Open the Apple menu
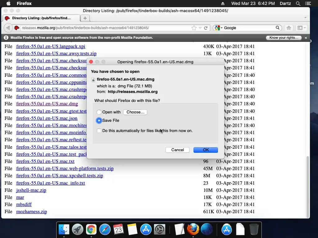 click(8, 3)
